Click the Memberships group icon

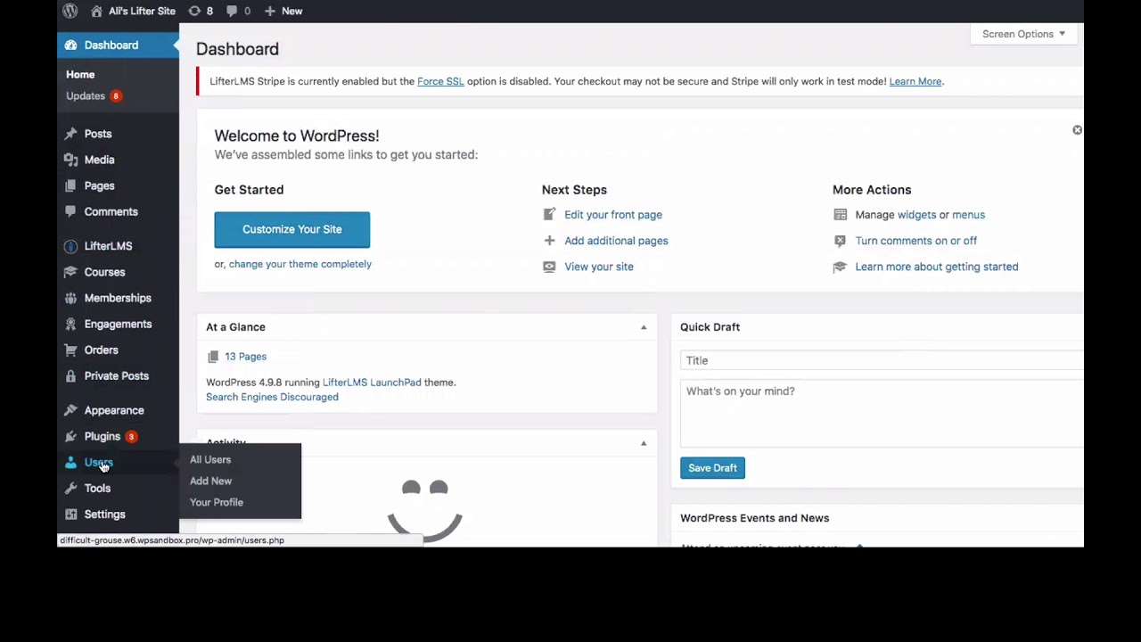(x=71, y=298)
